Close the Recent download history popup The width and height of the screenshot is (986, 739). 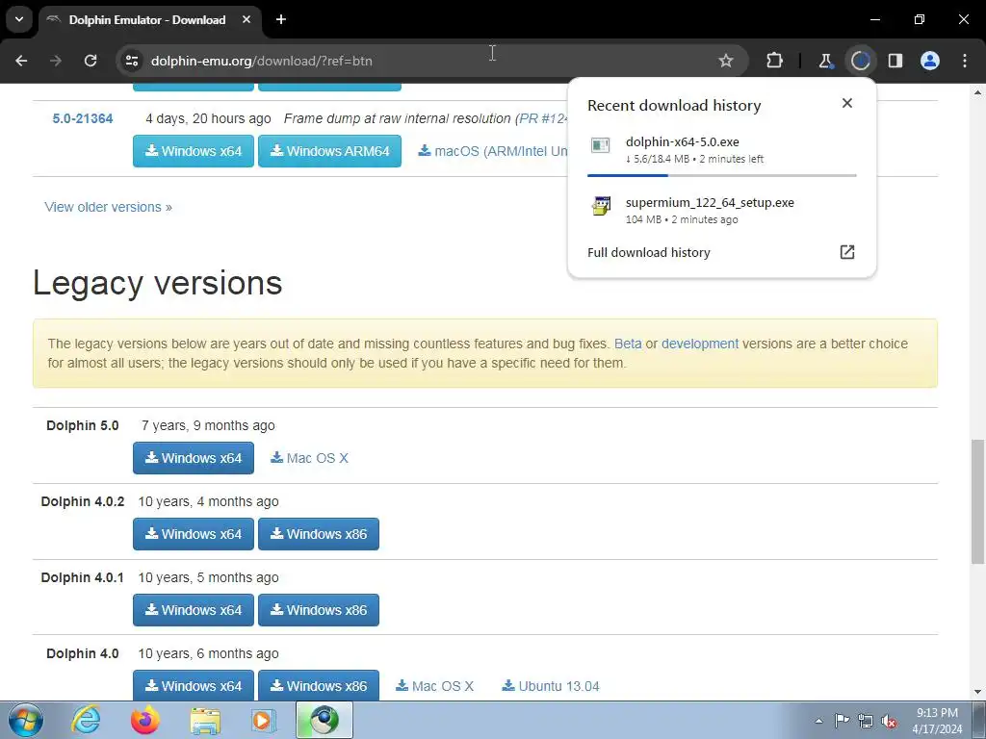pos(847,103)
